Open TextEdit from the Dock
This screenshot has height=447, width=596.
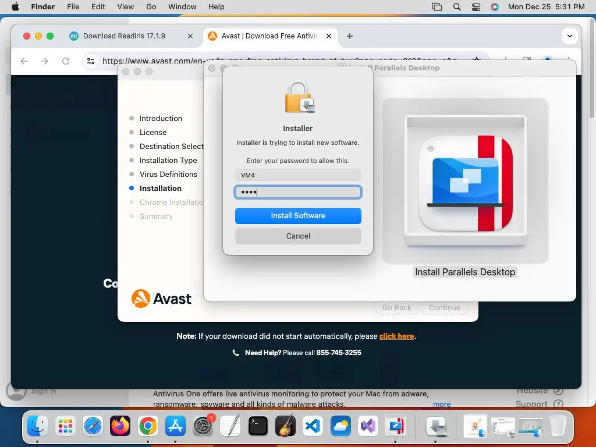coord(230,425)
